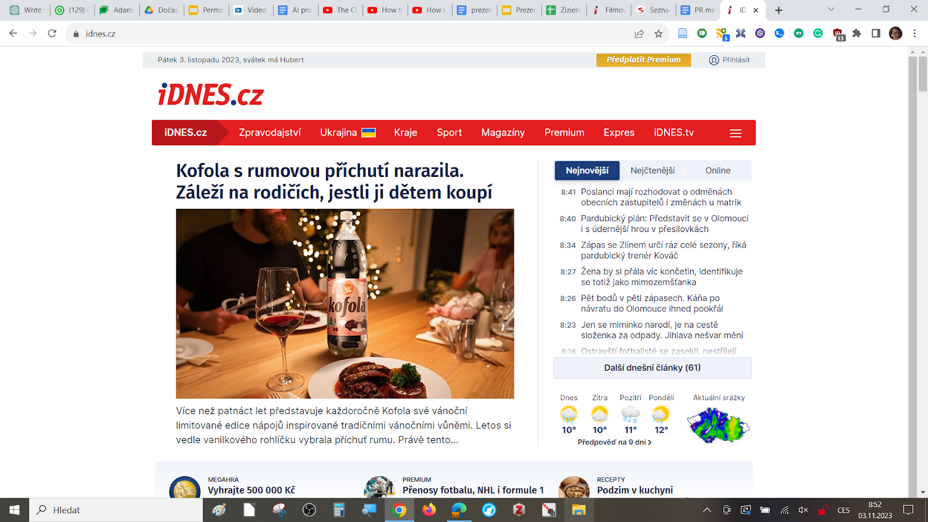Click the Hledat taskbar search box
Image resolution: width=928 pixels, height=522 pixels.
[116, 510]
